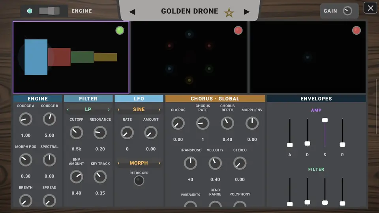The height and width of the screenshot is (213, 379).
Task: Click the filter Cutoff knob
Action: click(x=76, y=133)
